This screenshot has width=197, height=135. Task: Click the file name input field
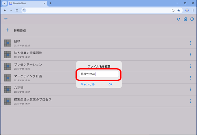point(99,74)
